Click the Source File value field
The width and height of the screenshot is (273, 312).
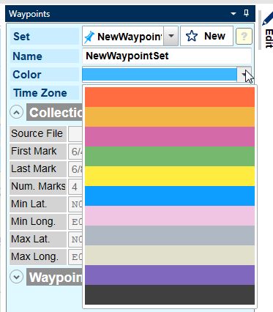click(75, 134)
